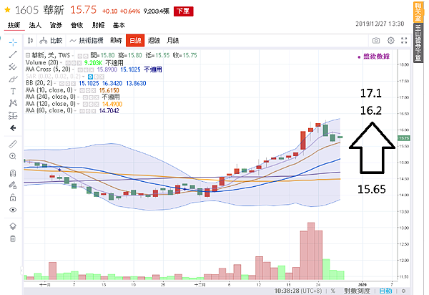Open the 技術 tab

pos(14,25)
